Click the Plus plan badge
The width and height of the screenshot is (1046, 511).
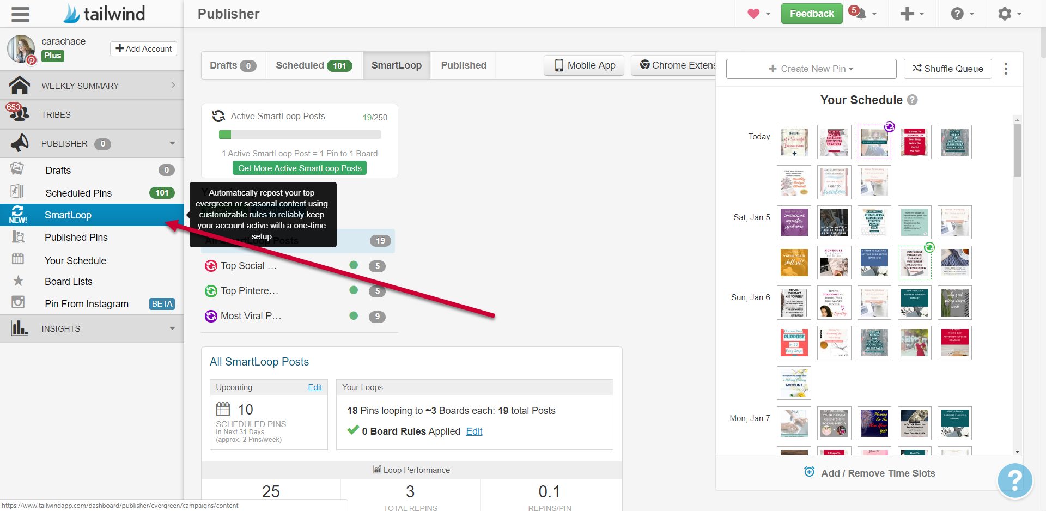click(53, 56)
